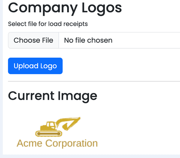Click the Company Logos heading
The image size is (180, 158).
coord(65,7)
